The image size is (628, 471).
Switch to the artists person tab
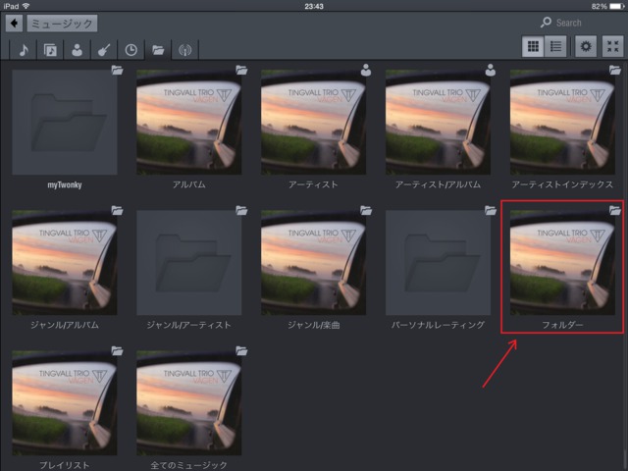(77, 50)
